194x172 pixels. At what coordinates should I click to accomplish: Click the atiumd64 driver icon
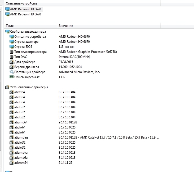point(11,123)
